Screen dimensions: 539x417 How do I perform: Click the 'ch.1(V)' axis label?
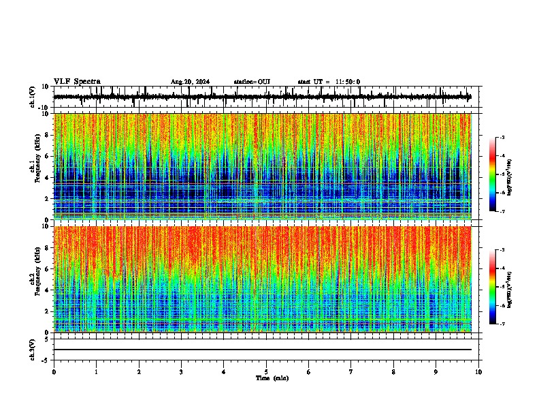click(33, 97)
